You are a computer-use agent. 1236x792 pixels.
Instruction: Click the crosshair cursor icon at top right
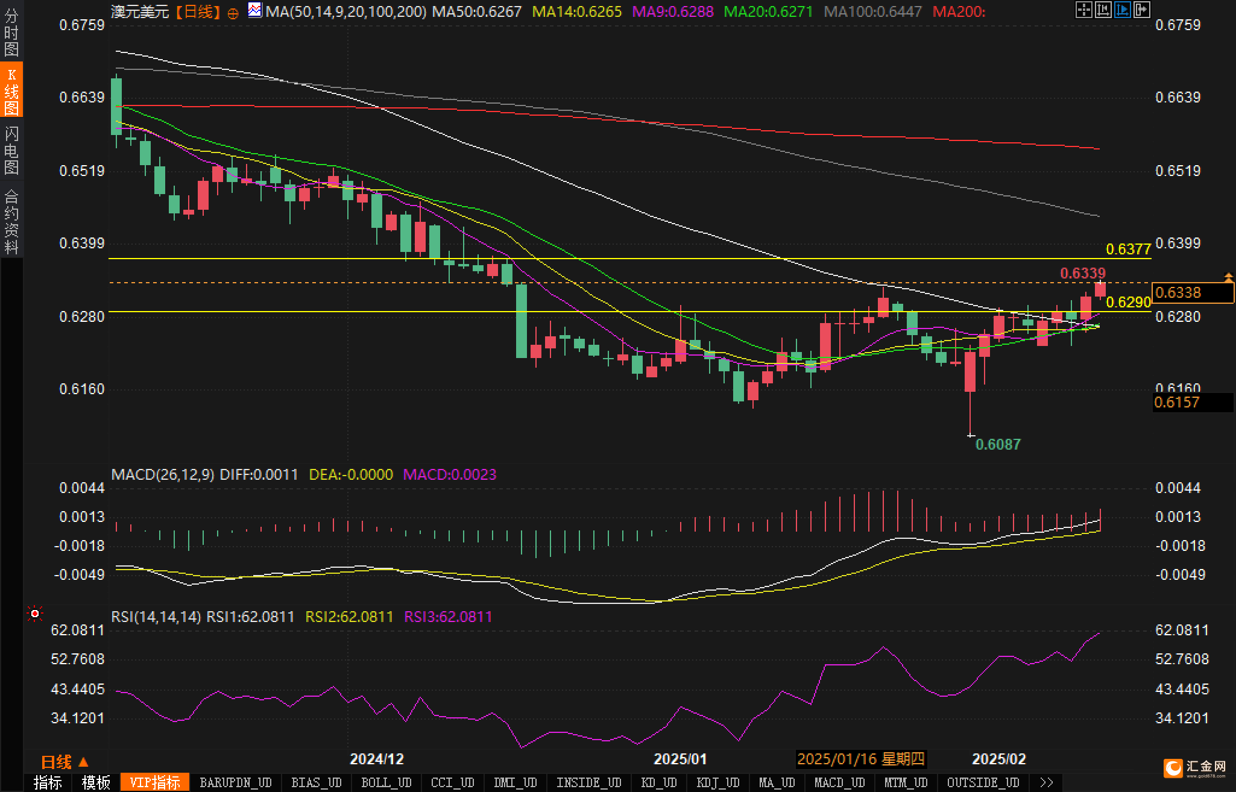coord(1083,10)
